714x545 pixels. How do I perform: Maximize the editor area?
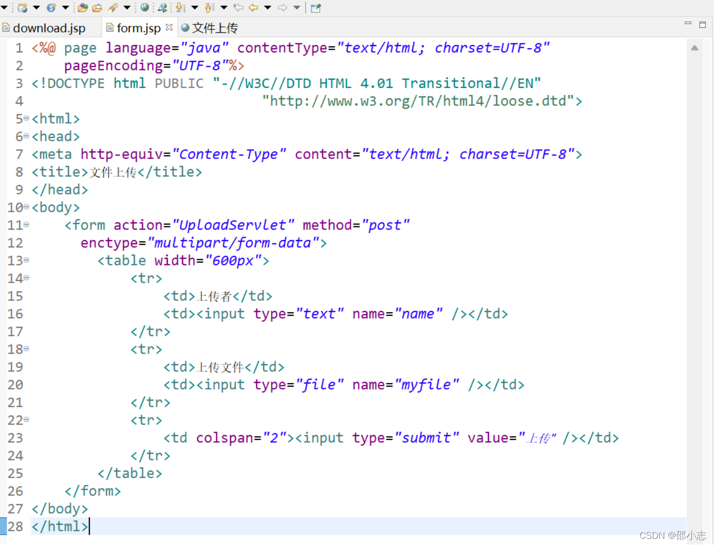(702, 24)
